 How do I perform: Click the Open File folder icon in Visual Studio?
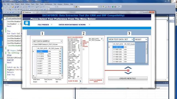[x=13, y=7]
